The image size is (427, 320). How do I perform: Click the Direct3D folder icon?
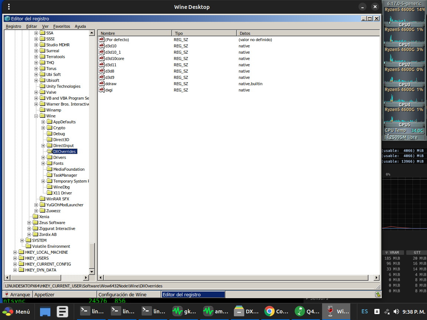49,139
